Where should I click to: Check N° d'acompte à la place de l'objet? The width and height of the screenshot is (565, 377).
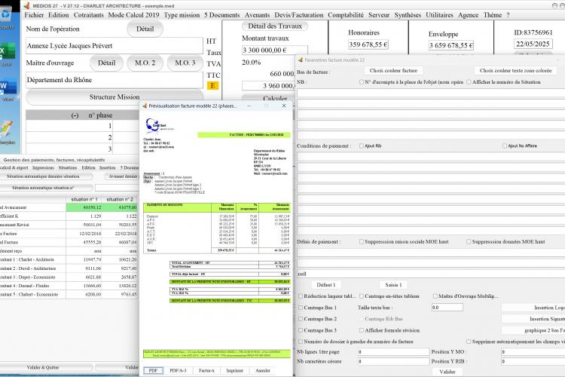point(362,82)
